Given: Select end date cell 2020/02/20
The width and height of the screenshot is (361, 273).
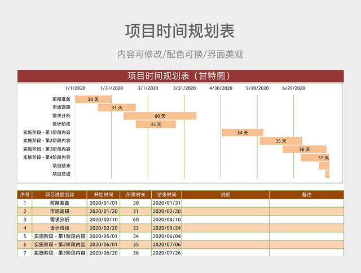Looking at the screenshot, I should pyautogui.click(x=166, y=211).
